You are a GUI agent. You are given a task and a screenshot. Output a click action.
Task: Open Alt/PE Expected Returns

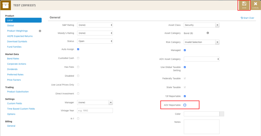[20, 36]
